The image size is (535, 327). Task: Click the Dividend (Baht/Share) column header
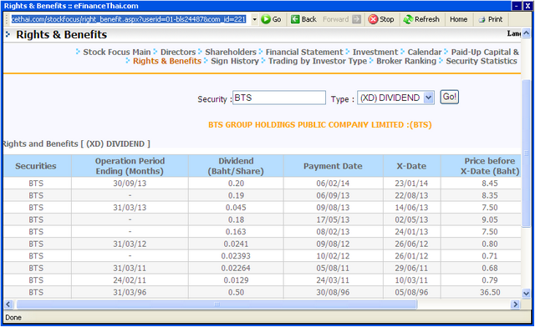[x=236, y=166]
